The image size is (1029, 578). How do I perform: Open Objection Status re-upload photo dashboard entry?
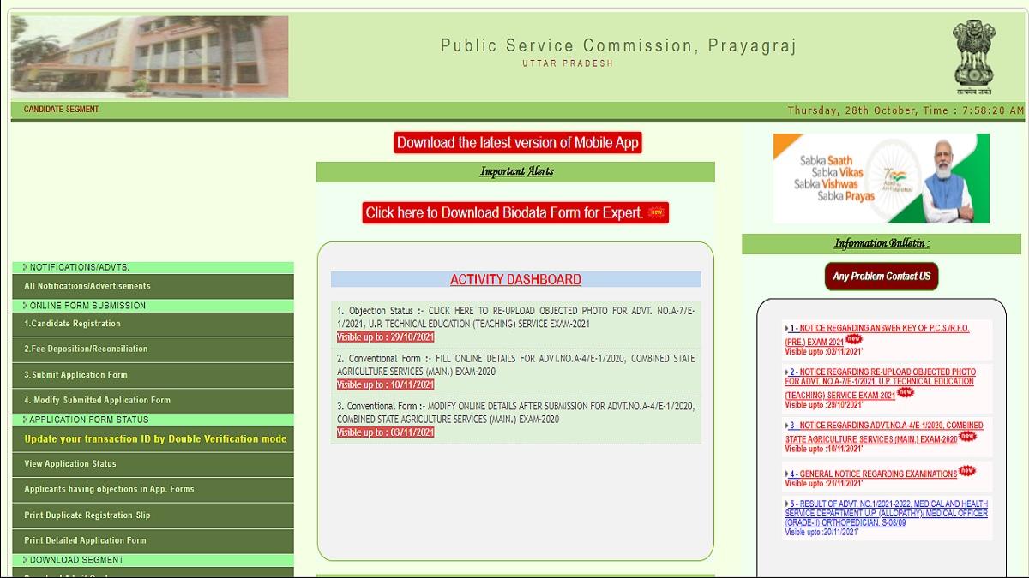pyautogui.click(x=515, y=318)
